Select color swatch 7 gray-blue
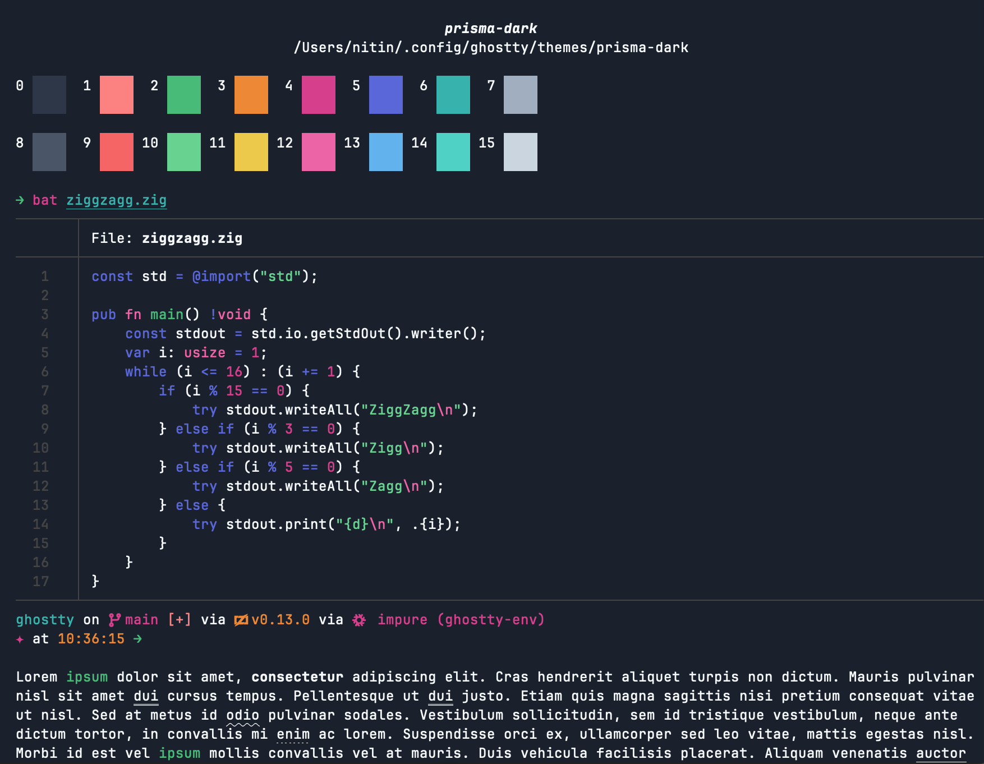984x764 pixels. pos(521,95)
